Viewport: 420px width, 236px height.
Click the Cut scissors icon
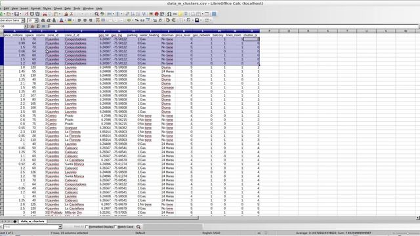(x=45, y=14)
